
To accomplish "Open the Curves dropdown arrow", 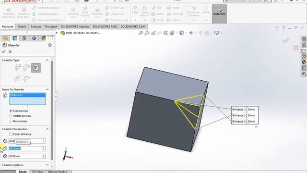I will coord(206,20).
